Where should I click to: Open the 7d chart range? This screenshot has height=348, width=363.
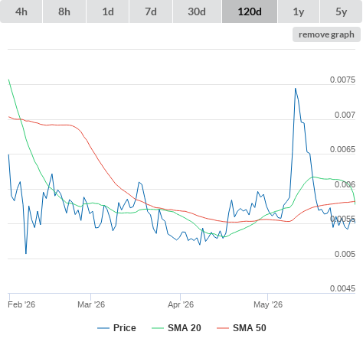pos(151,11)
